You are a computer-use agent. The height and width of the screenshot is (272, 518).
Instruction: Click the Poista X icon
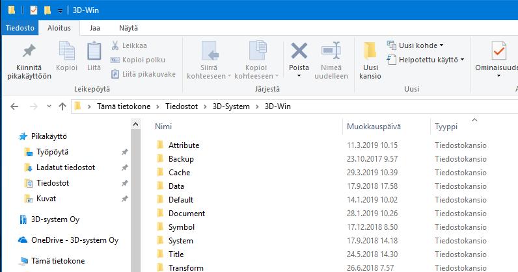[299, 51]
